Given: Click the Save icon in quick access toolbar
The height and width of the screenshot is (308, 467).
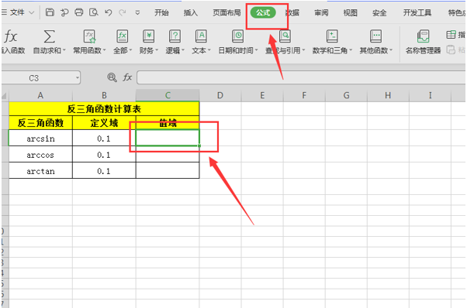Looking at the screenshot, I should 50,12.
